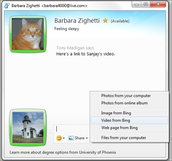Viewport: 172px width, 161px height.
Task: Choose Image from Bing
Action: [129, 113]
